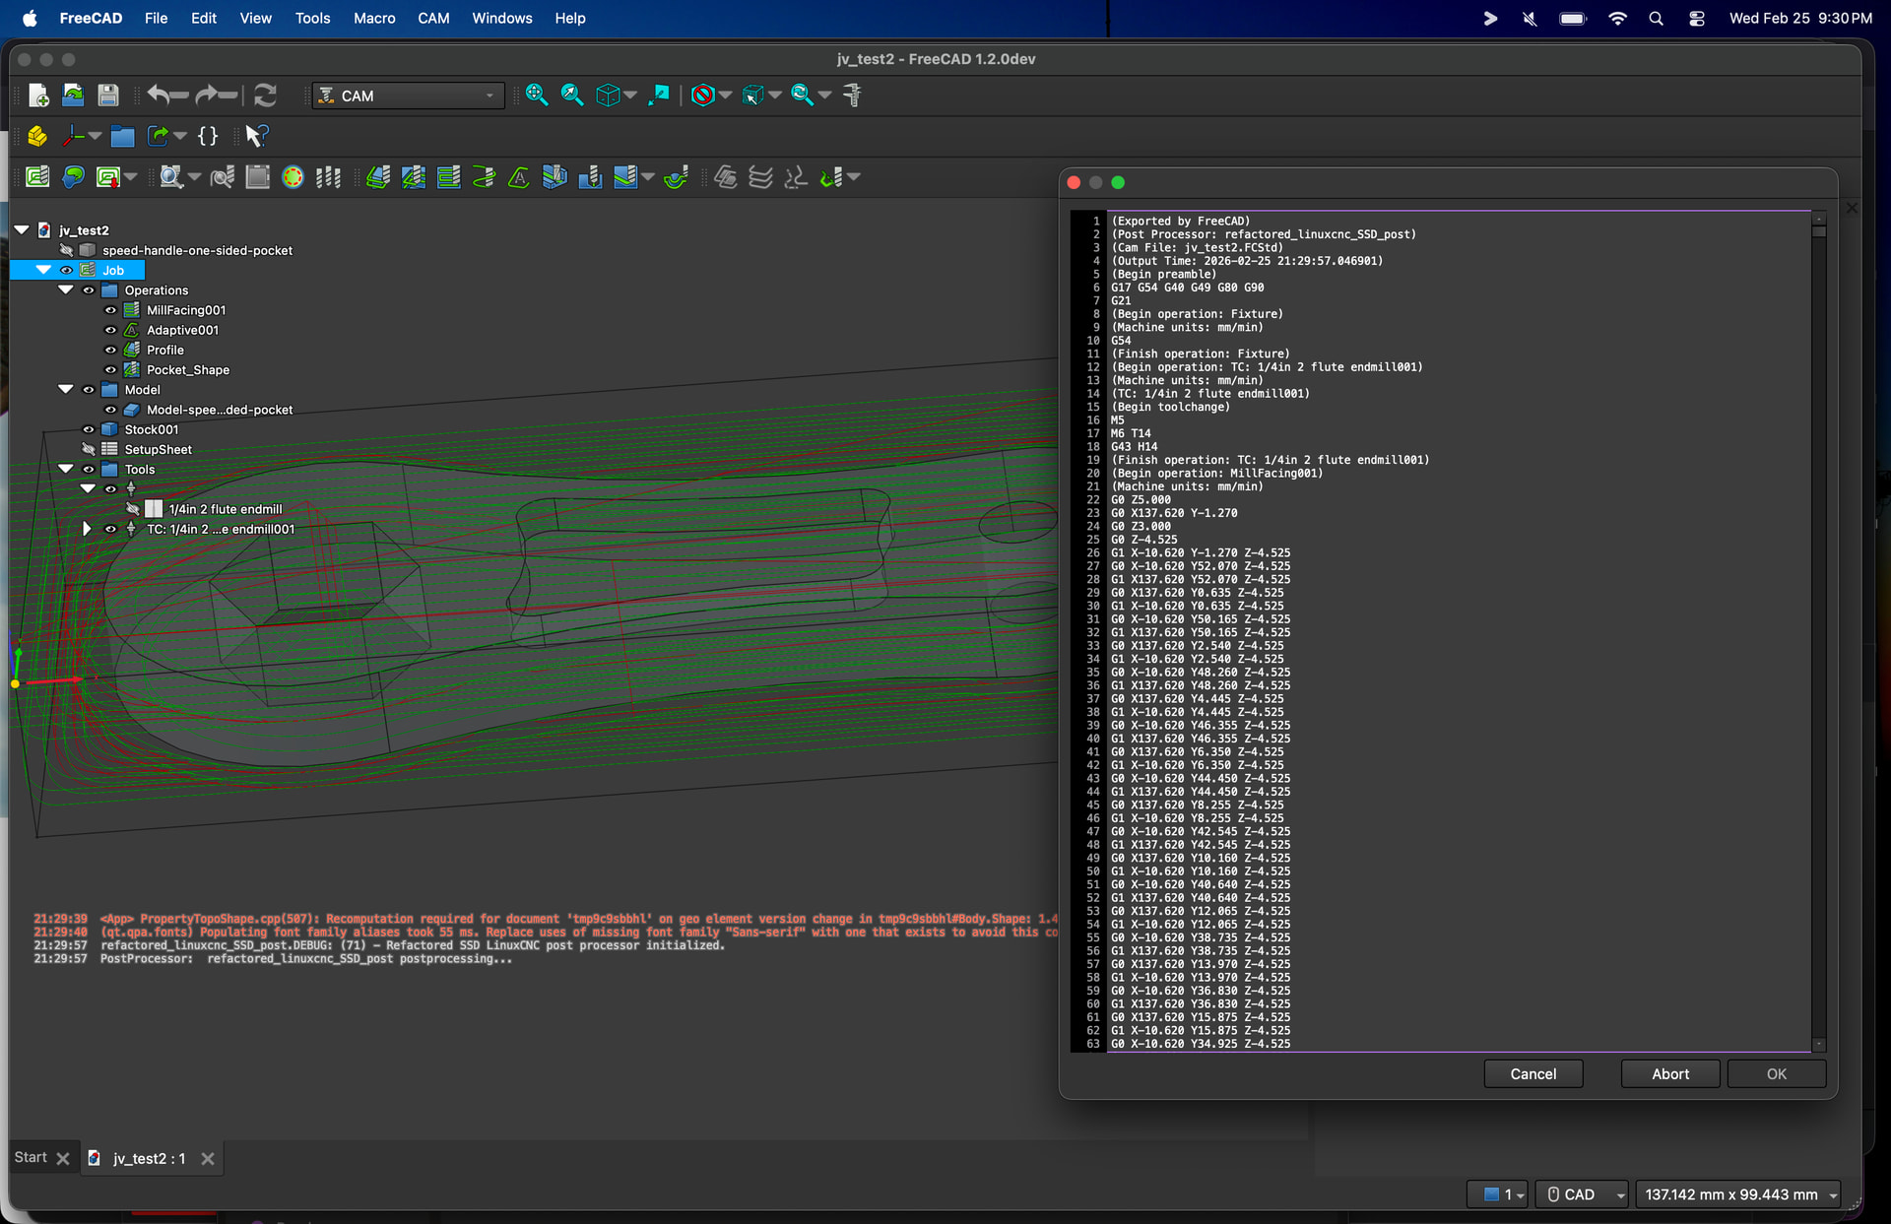The height and width of the screenshot is (1224, 1891).
Task: Toggle visibility eye of MillFacing001
Action: (110, 310)
